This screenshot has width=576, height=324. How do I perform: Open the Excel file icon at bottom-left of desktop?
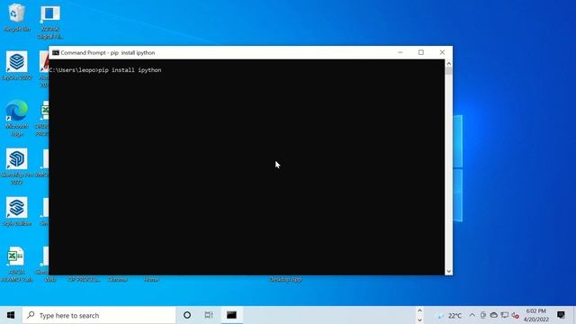tap(16, 264)
